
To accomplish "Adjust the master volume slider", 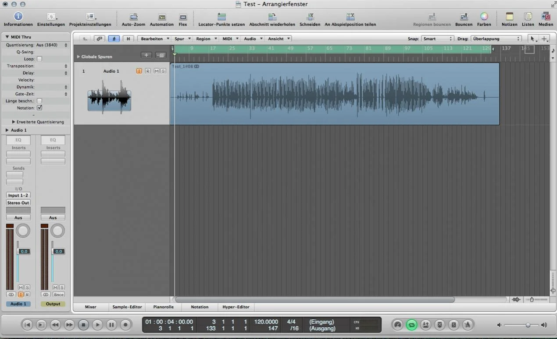I will pos(528,325).
